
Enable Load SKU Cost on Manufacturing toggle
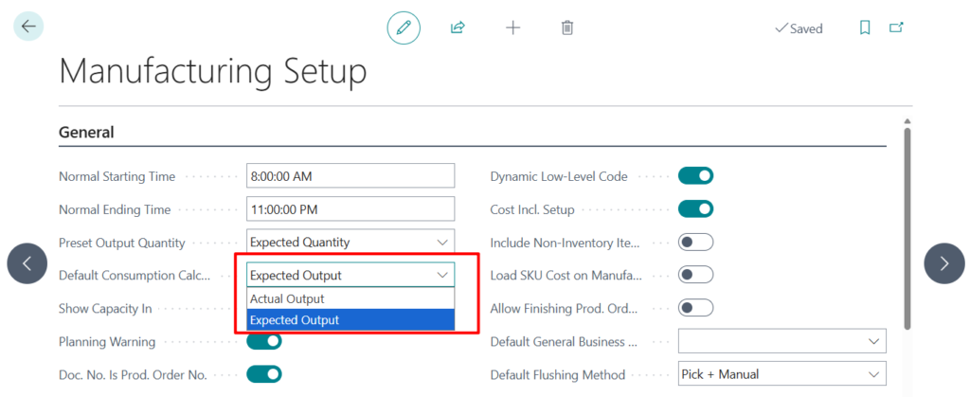click(695, 275)
